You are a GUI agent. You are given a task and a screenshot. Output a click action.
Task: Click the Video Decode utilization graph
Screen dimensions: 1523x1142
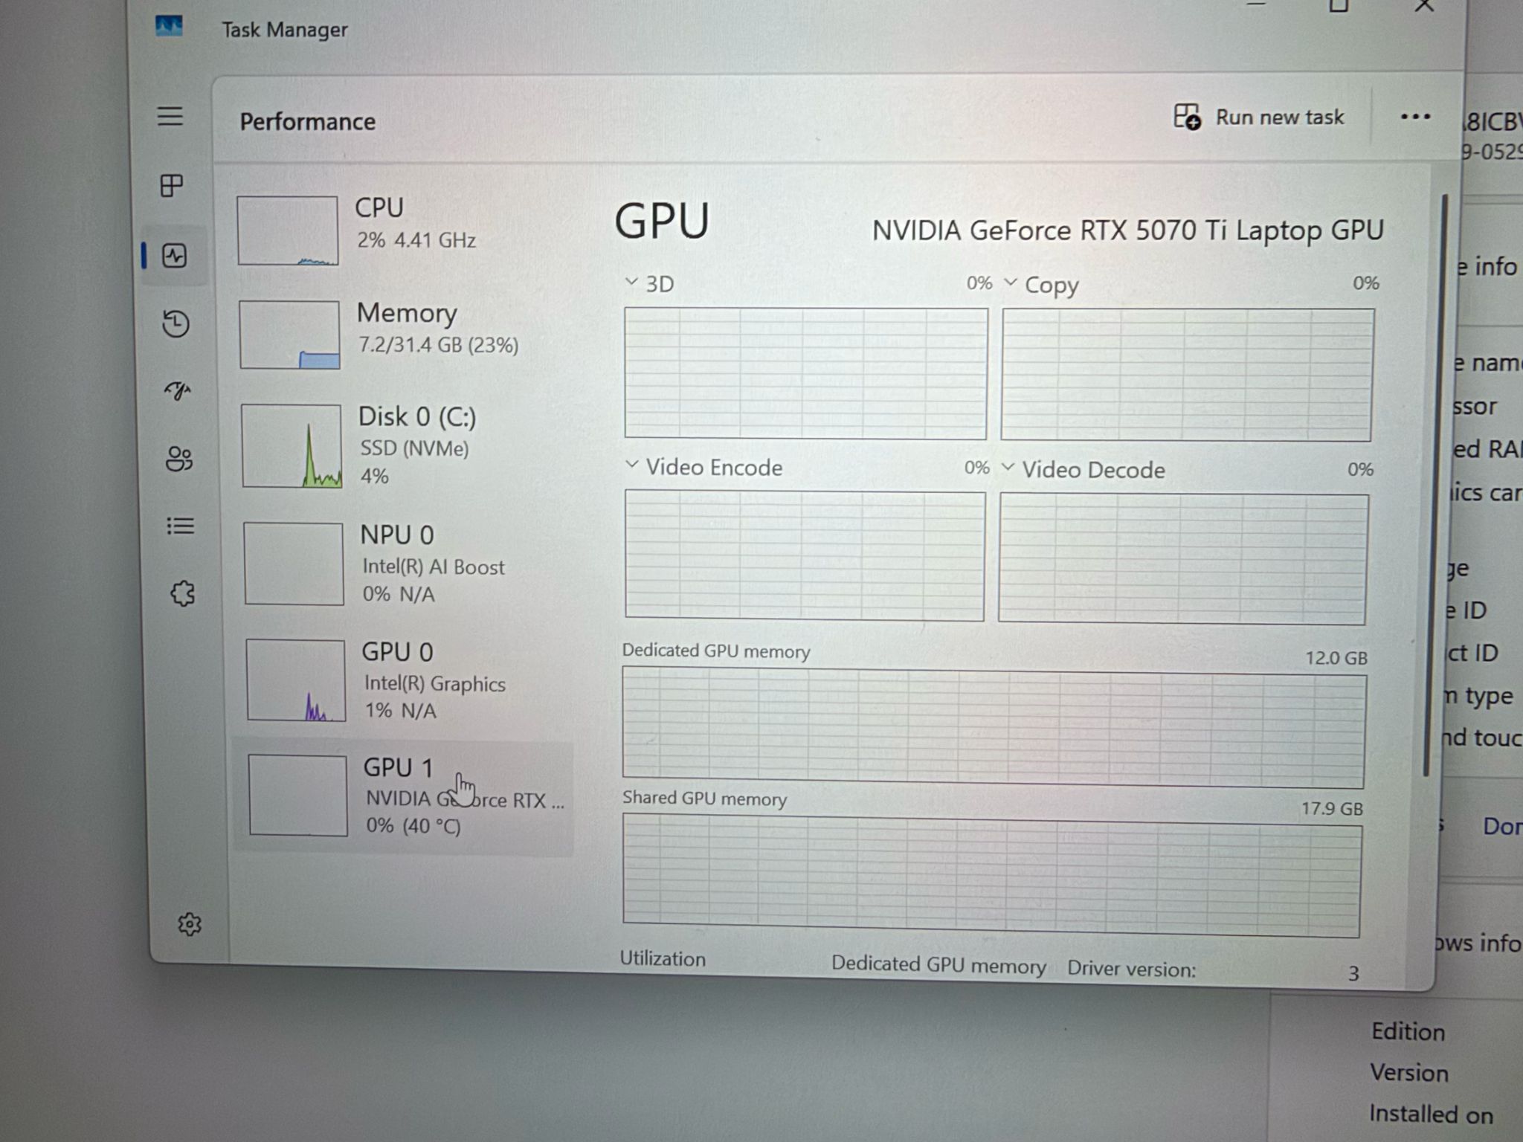[x=1182, y=559]
